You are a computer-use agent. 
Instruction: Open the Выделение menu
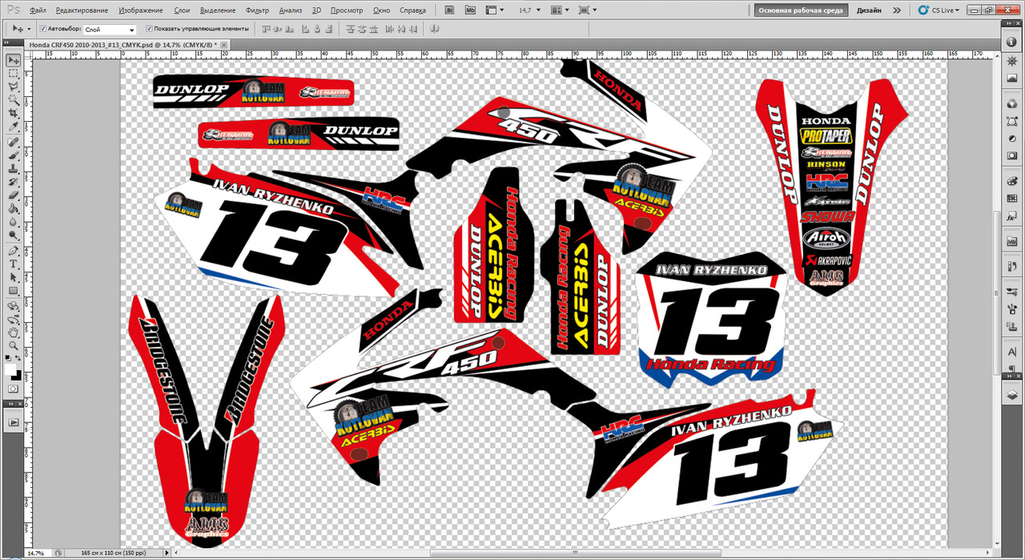pos(218,10)
